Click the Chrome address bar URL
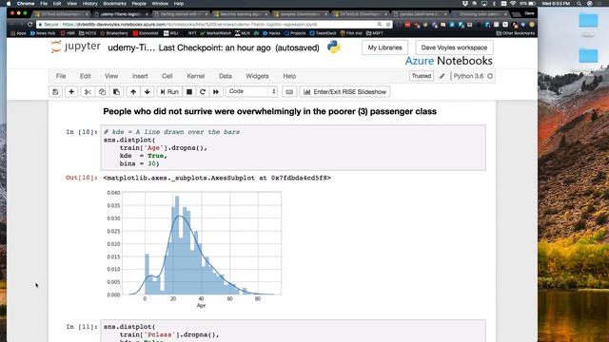Screen dimensions: 609x342 click(x=189, y=25)
